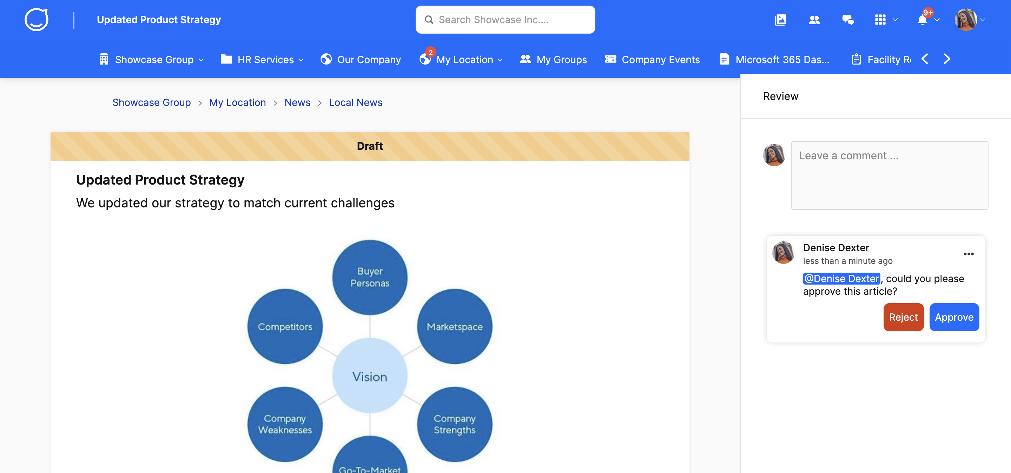Click the My Groups people icon
This screenshot has width=1011, height=473.
(525, 59)
